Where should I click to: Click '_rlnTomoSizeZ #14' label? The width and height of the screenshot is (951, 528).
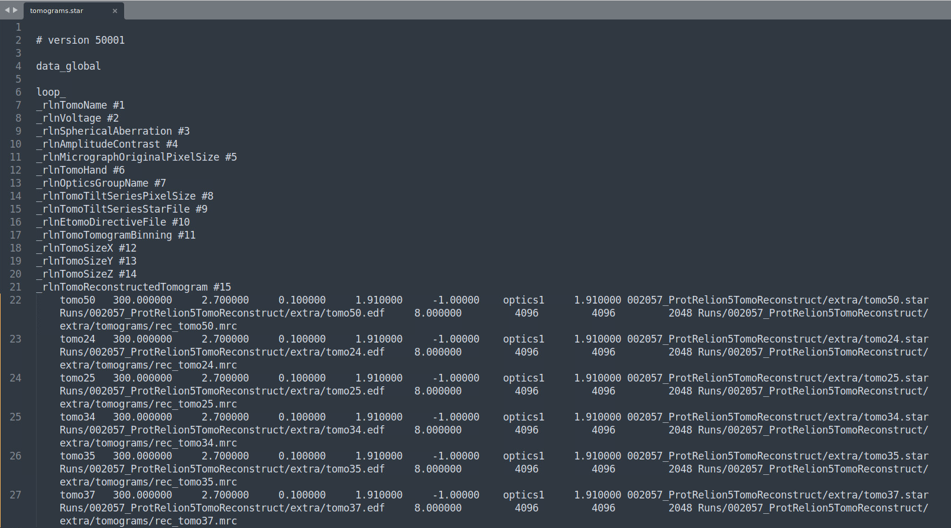click(x=86, y=274)
